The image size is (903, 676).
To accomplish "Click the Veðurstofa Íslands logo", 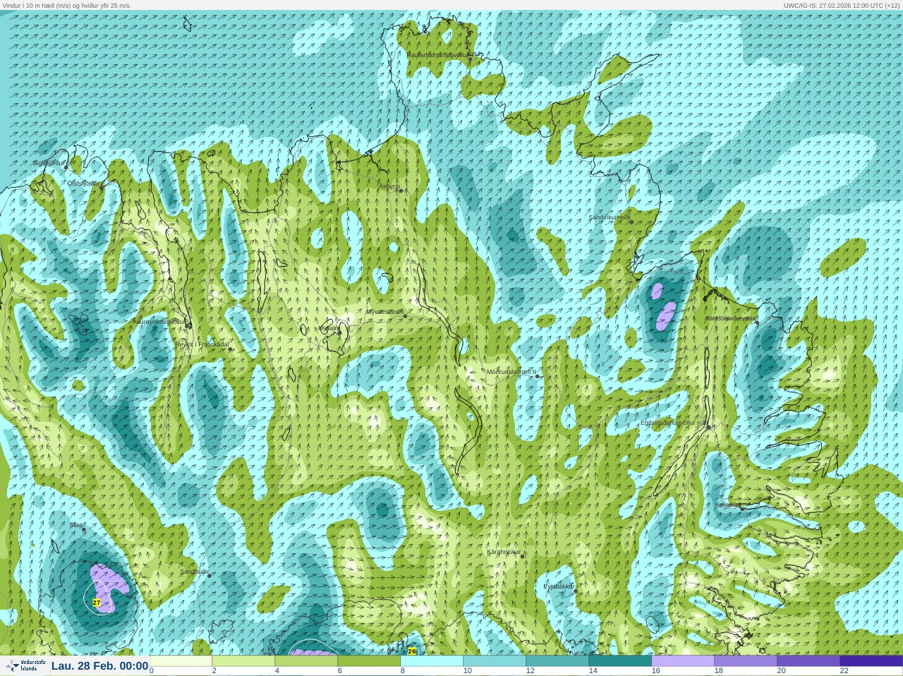I will [x=25, y=665].
